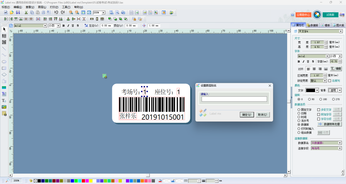
Task: Select the straight line drawing tool
Action: [4, 49]
